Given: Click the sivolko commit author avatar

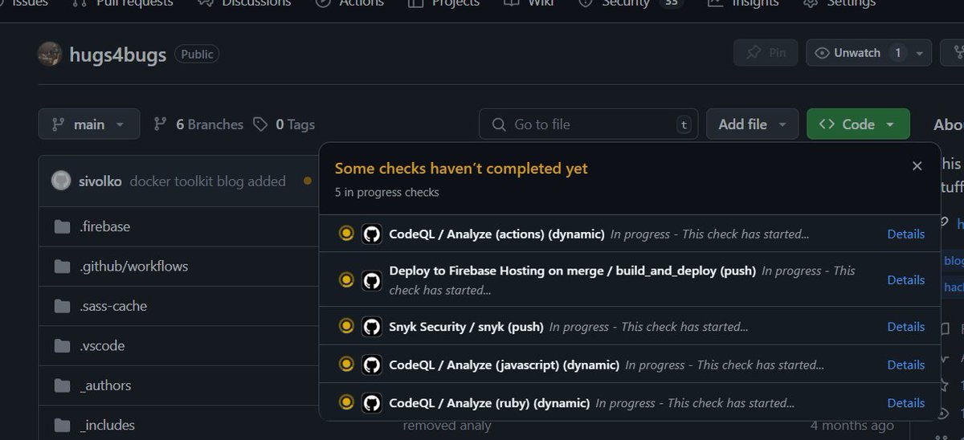Looking at the screenshot, I should coord(61,181).
